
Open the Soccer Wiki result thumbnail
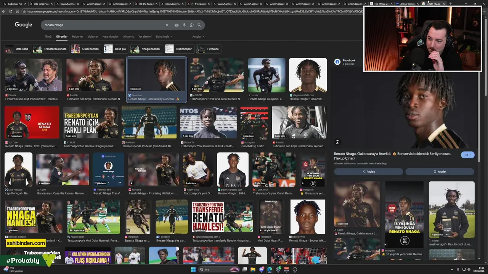pos(307,217)
